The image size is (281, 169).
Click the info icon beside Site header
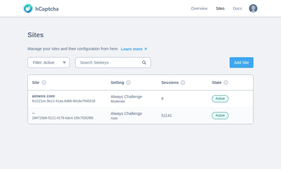point(44,83)
